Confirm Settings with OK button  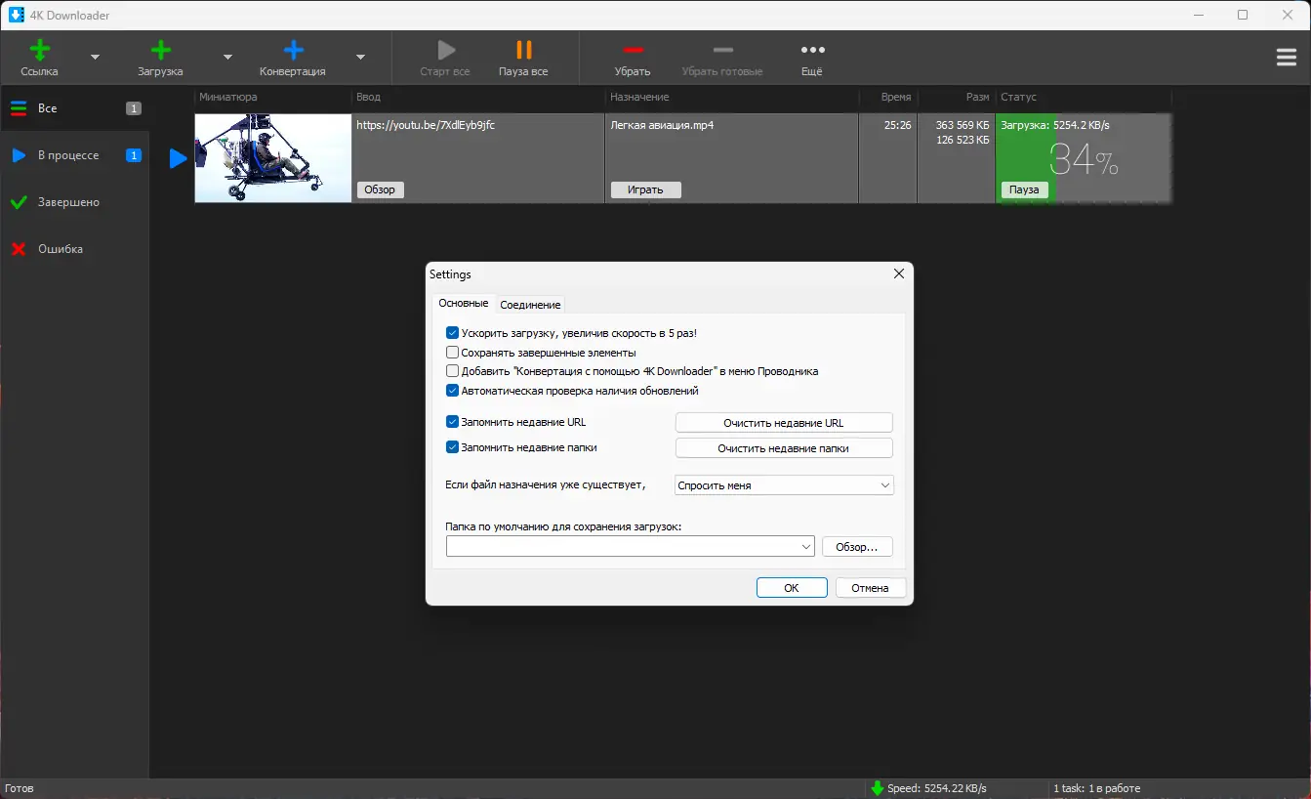[792, 588]
